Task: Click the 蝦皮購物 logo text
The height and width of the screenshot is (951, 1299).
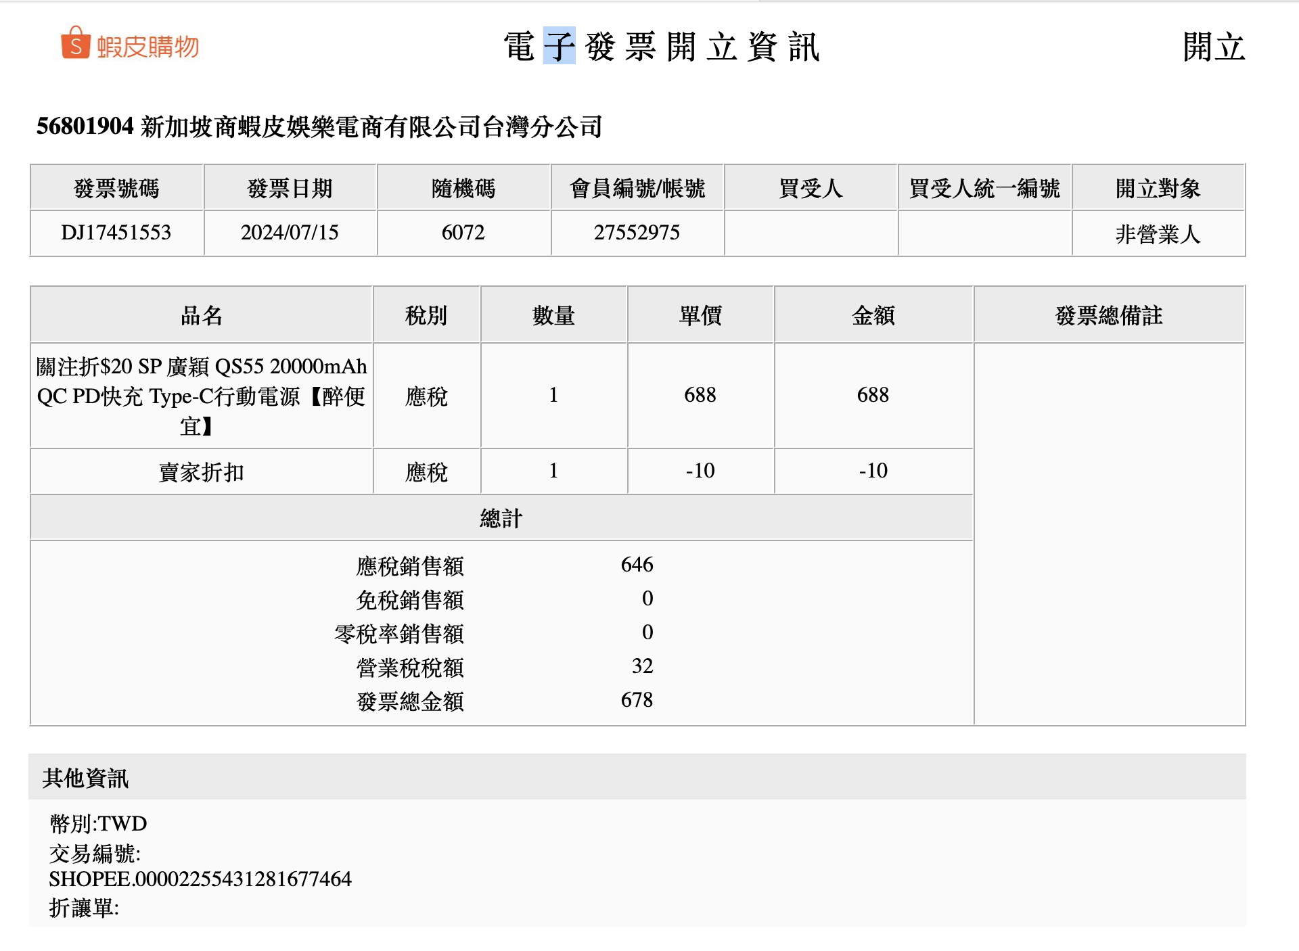Action: coord(147,47)
